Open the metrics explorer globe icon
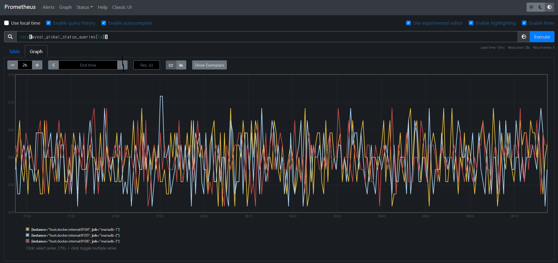Image resolution: width=558 pixels, height=263 pixels. pyautogui.click(x=524, y=37)
